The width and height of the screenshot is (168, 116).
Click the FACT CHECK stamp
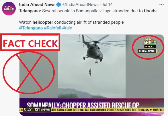click(30, 42)
